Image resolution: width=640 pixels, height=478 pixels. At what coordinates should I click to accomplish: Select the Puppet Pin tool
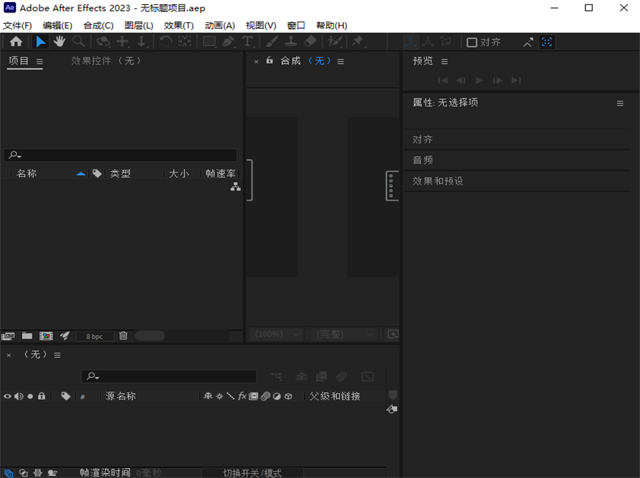tap(358, 42)
